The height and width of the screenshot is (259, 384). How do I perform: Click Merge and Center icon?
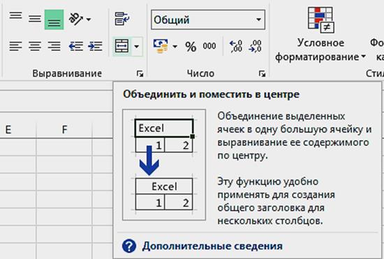tap(121, 46)
